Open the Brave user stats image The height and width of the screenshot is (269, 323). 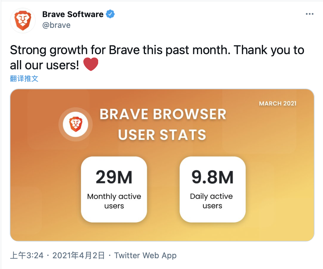[x=162, y=165]
